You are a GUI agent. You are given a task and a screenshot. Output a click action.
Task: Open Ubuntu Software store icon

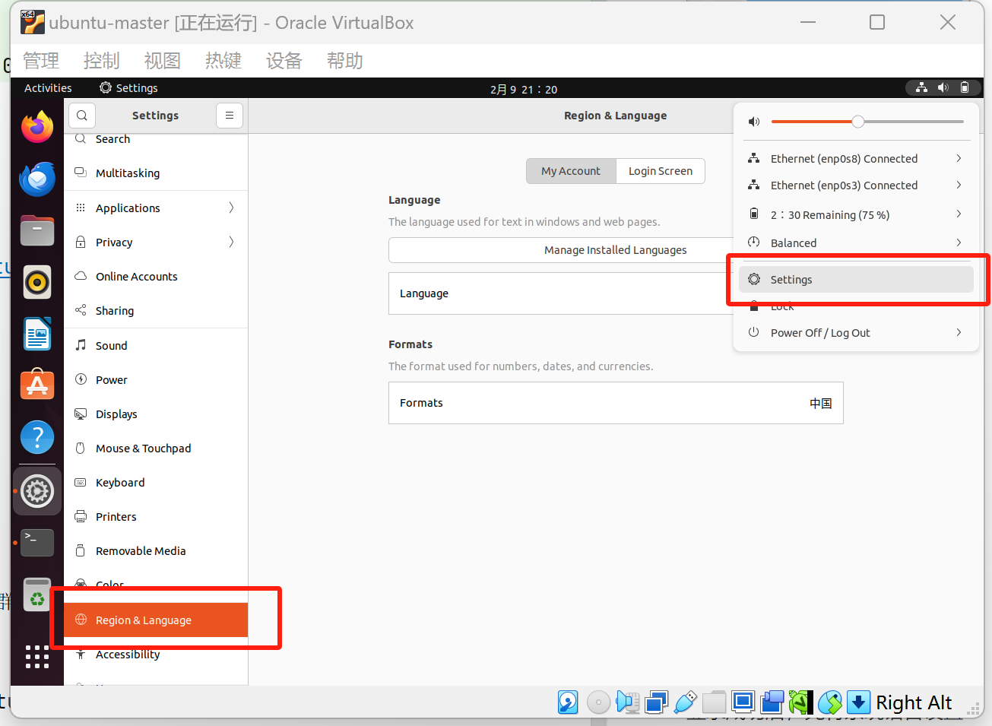click(x=37, y=385)
